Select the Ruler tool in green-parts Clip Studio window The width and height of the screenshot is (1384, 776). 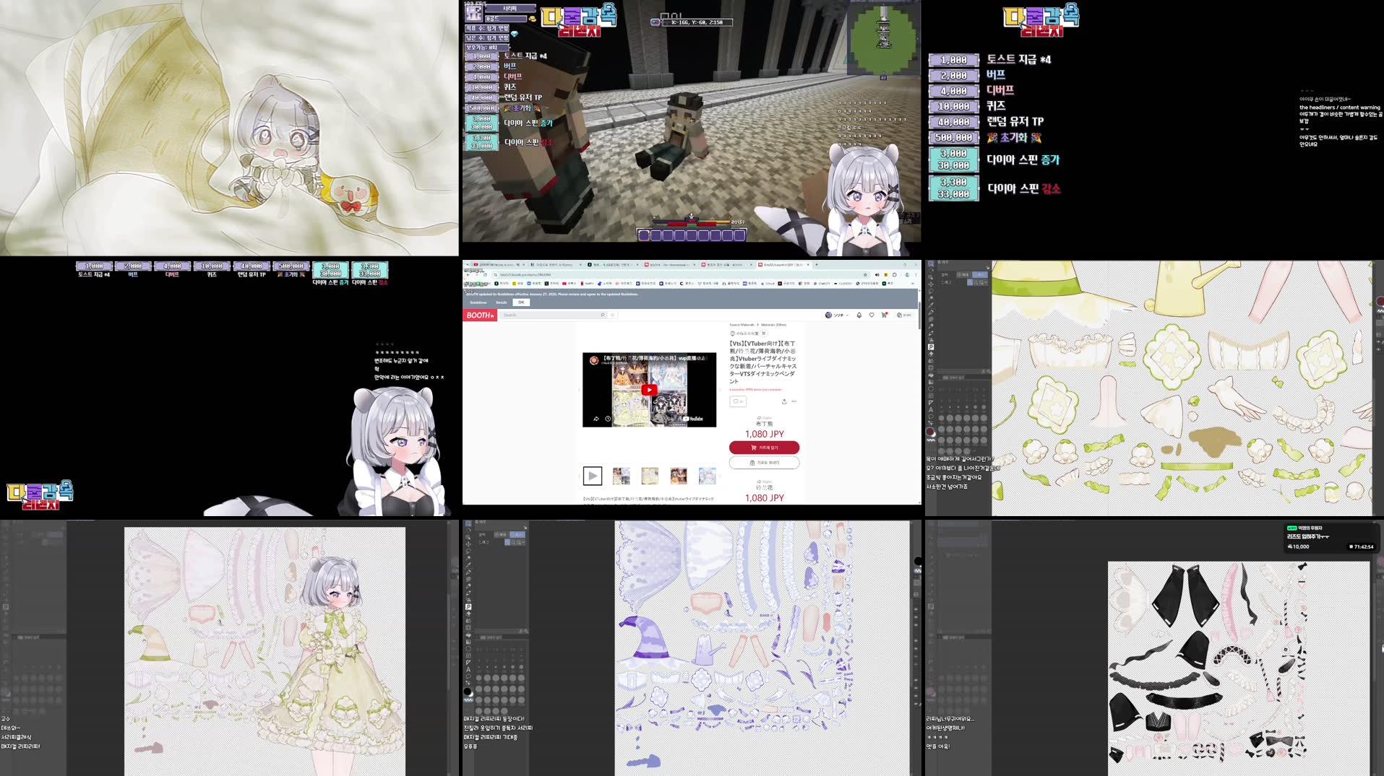point(931,403)
